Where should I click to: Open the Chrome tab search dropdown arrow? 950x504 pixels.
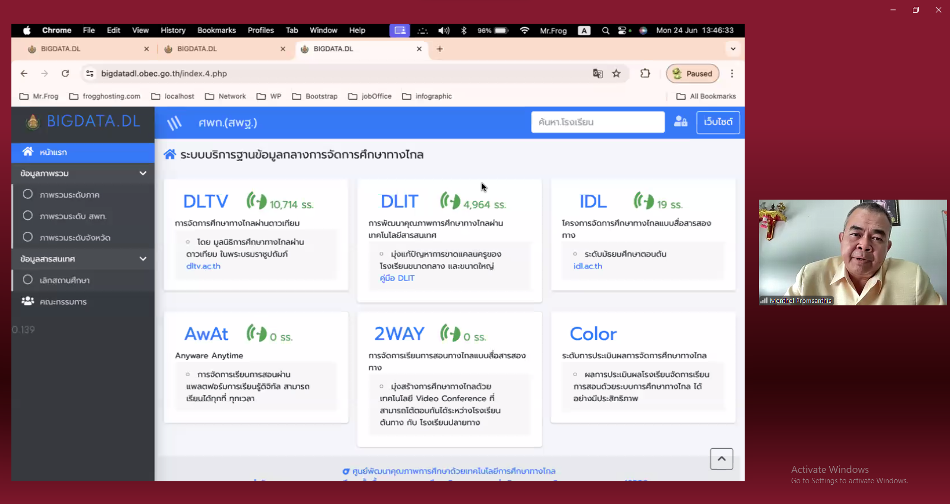pyautogui.click(x=733, y=49)
